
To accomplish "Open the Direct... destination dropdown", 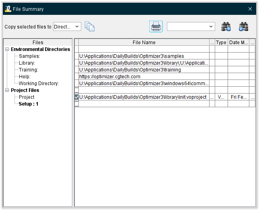I will 67,27.
